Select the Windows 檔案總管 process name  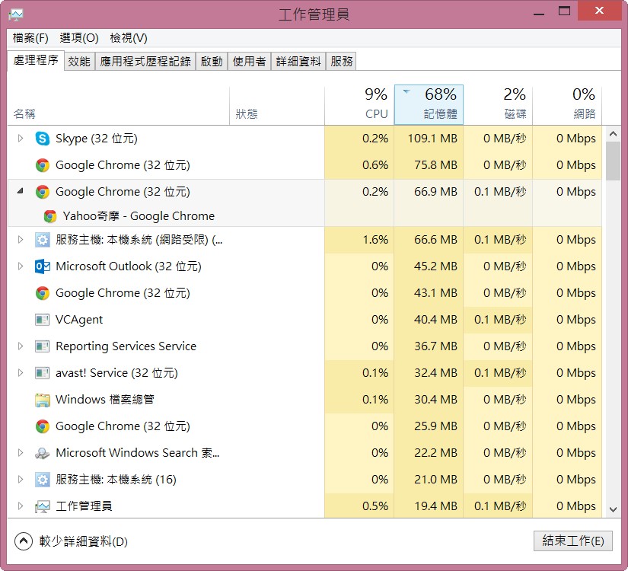pyautogui.click(x=104, y=400)
